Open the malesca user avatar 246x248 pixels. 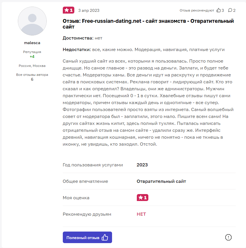pyautogui.click(x=32, y=21)
